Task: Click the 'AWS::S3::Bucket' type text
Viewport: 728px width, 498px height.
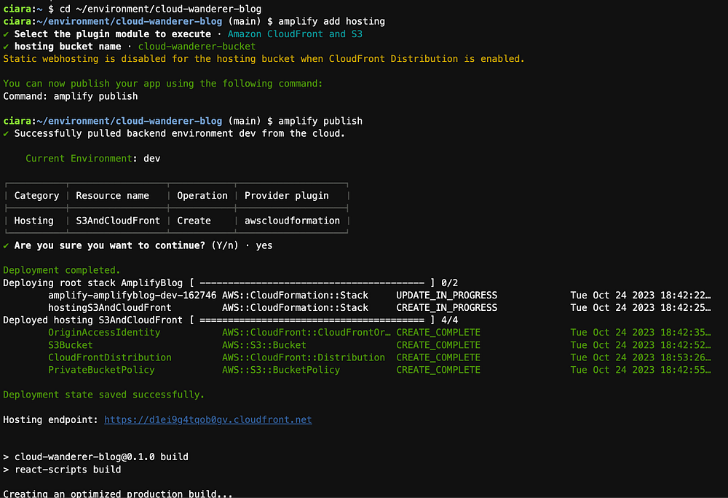Action: pos(264,345)
